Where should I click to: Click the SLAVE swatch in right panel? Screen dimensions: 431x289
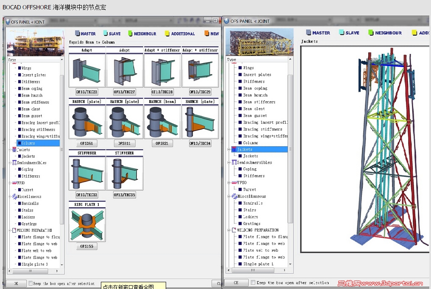pyautogui.click(x=342, y=32)
